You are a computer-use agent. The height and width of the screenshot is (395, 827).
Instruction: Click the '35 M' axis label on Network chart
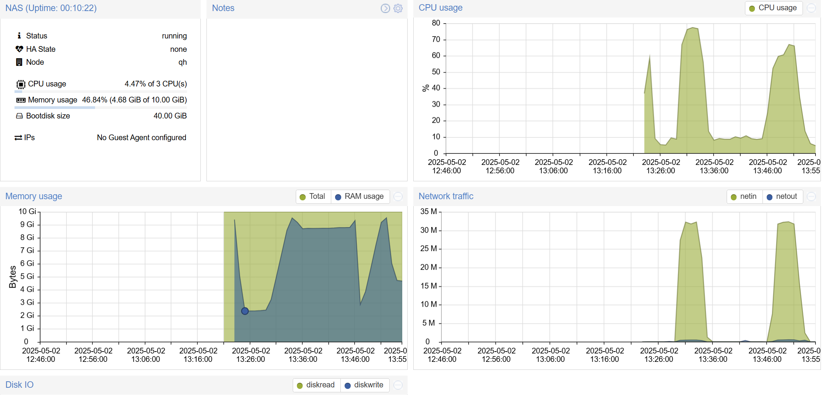pos(429,211)
